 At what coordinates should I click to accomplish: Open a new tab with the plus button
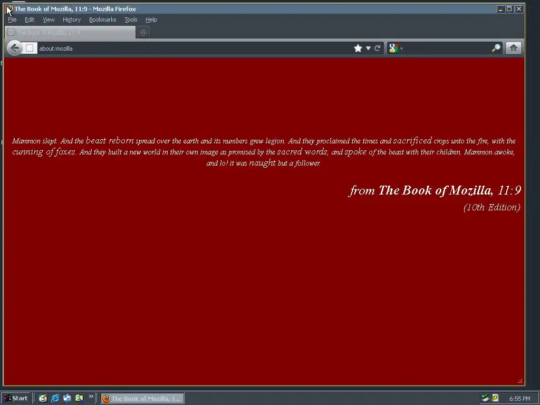tap(143, 32)
